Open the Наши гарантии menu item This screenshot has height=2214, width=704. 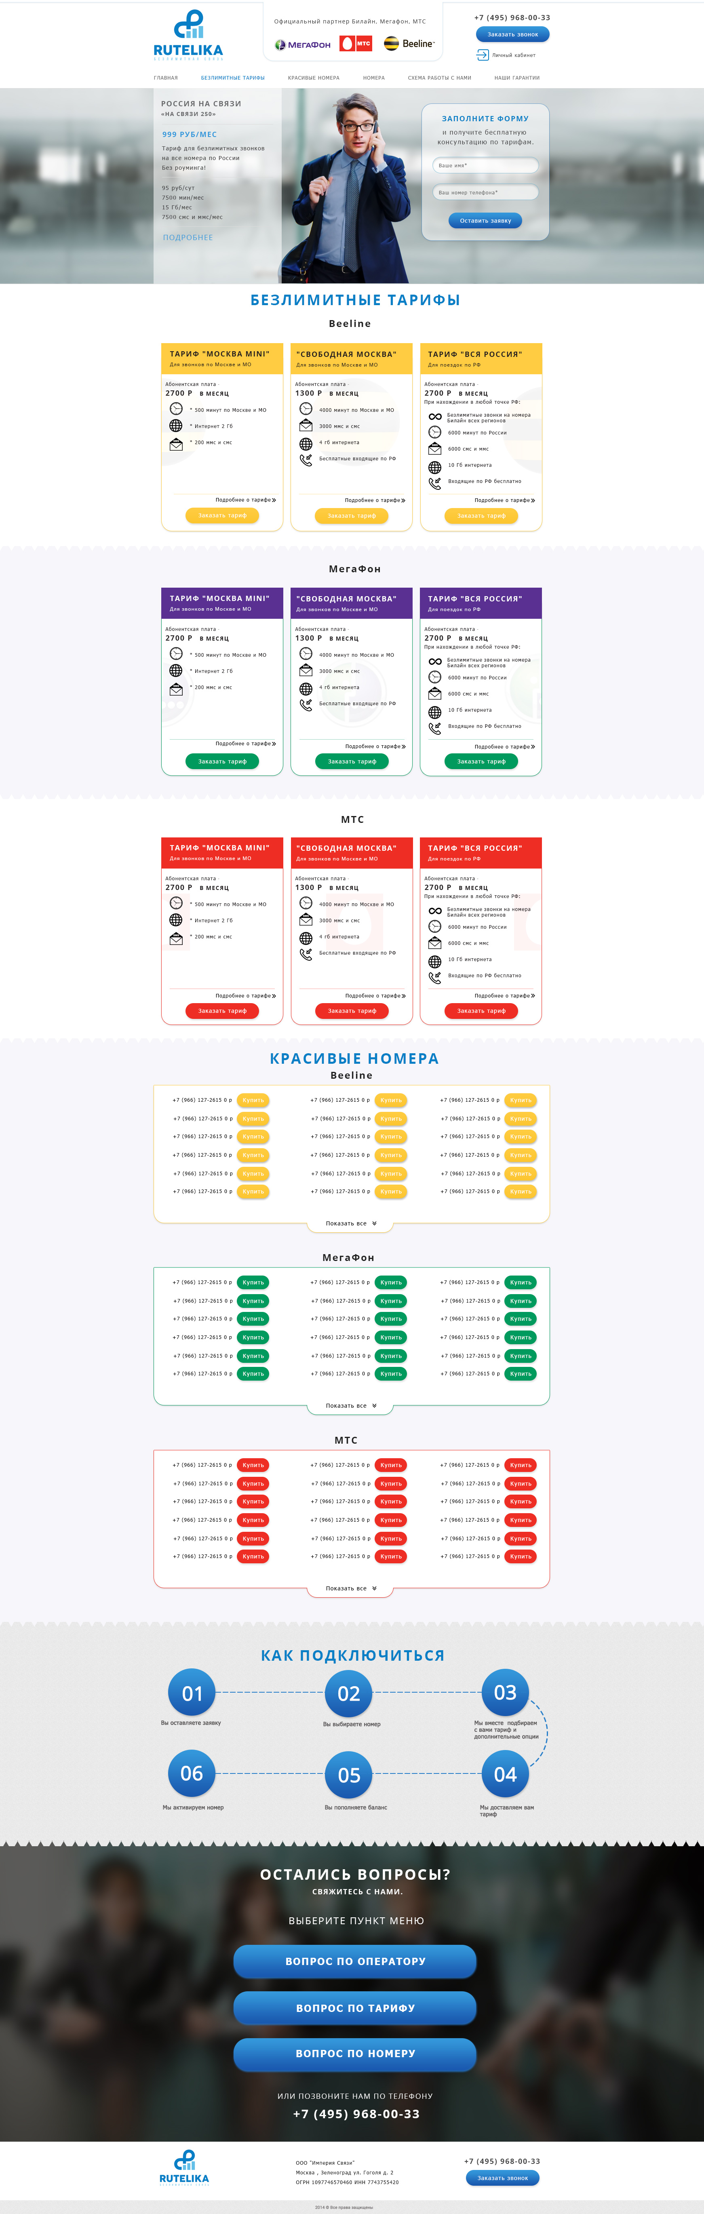(516, 78)
